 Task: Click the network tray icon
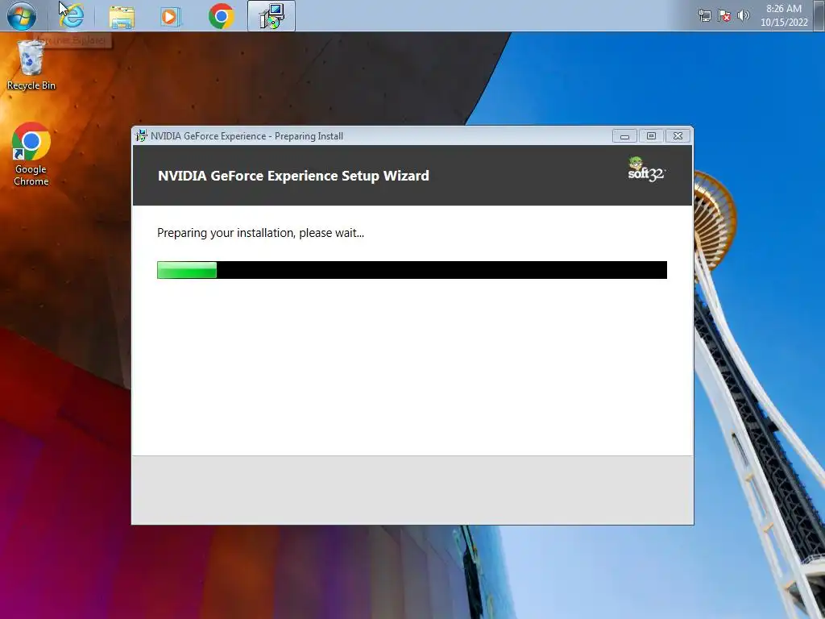704,16
